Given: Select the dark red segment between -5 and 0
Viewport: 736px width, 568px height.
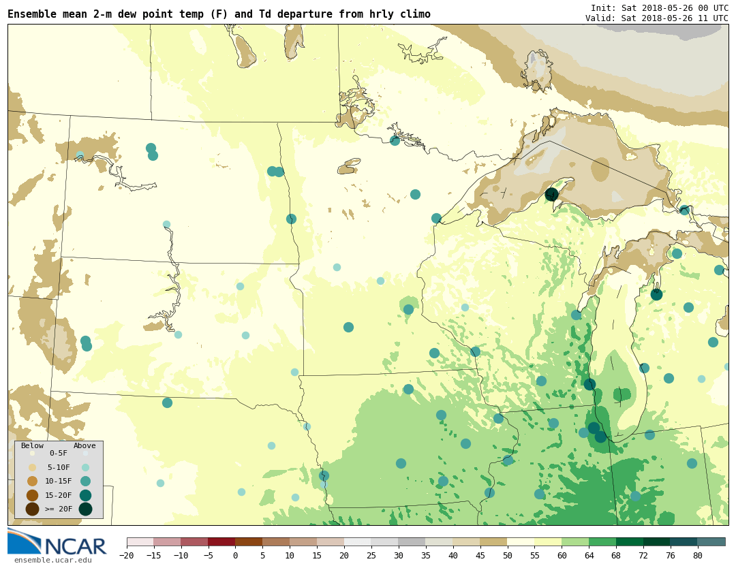Looking at the screenshot, I should (222, 542).
